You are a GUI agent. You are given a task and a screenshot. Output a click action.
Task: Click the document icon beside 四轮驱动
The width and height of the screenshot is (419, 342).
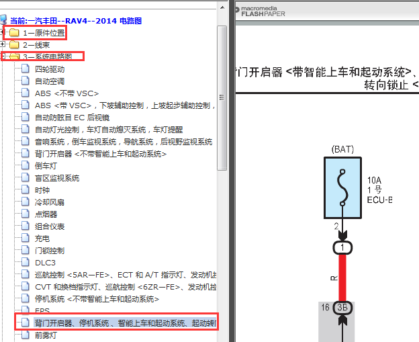26,69
